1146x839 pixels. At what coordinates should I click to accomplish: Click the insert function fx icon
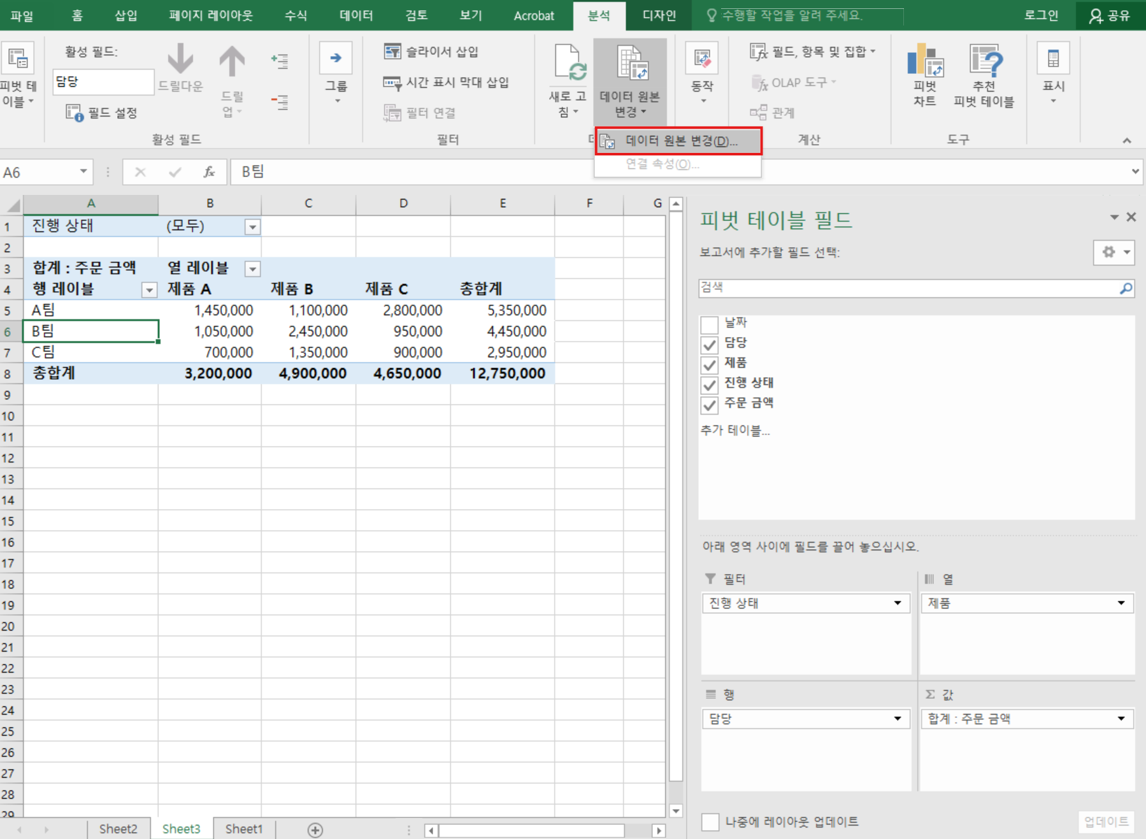point(208,172)
